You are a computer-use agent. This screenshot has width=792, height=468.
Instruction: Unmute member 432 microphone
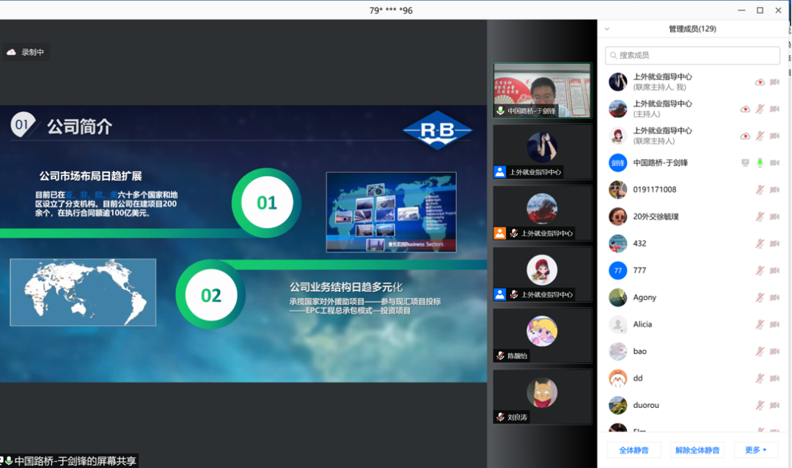tap(760, 244)
